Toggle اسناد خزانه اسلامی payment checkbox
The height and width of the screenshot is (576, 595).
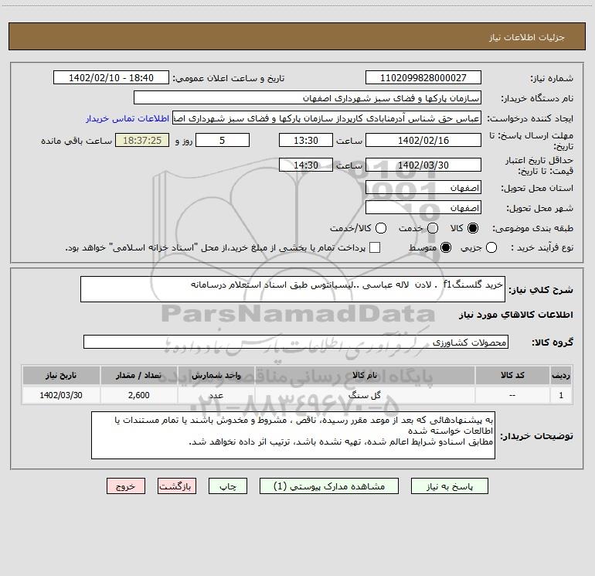[x=375, y=247]
